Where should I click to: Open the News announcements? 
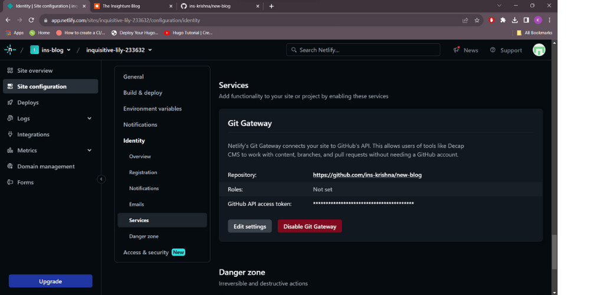[466, 50]
